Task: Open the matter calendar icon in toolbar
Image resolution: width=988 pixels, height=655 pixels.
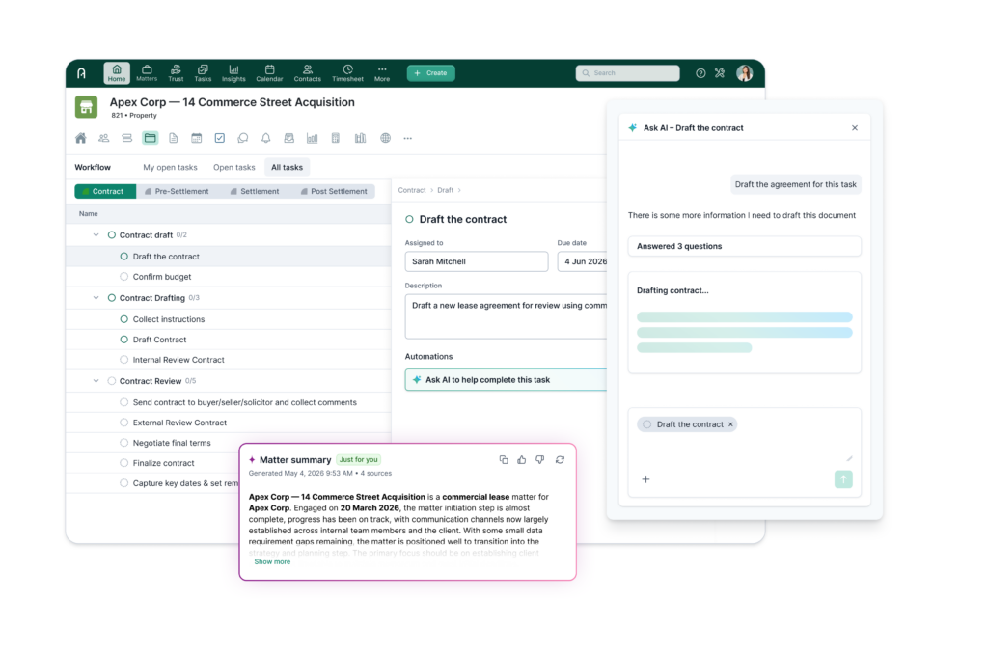Action: click(x=197, y=138)
